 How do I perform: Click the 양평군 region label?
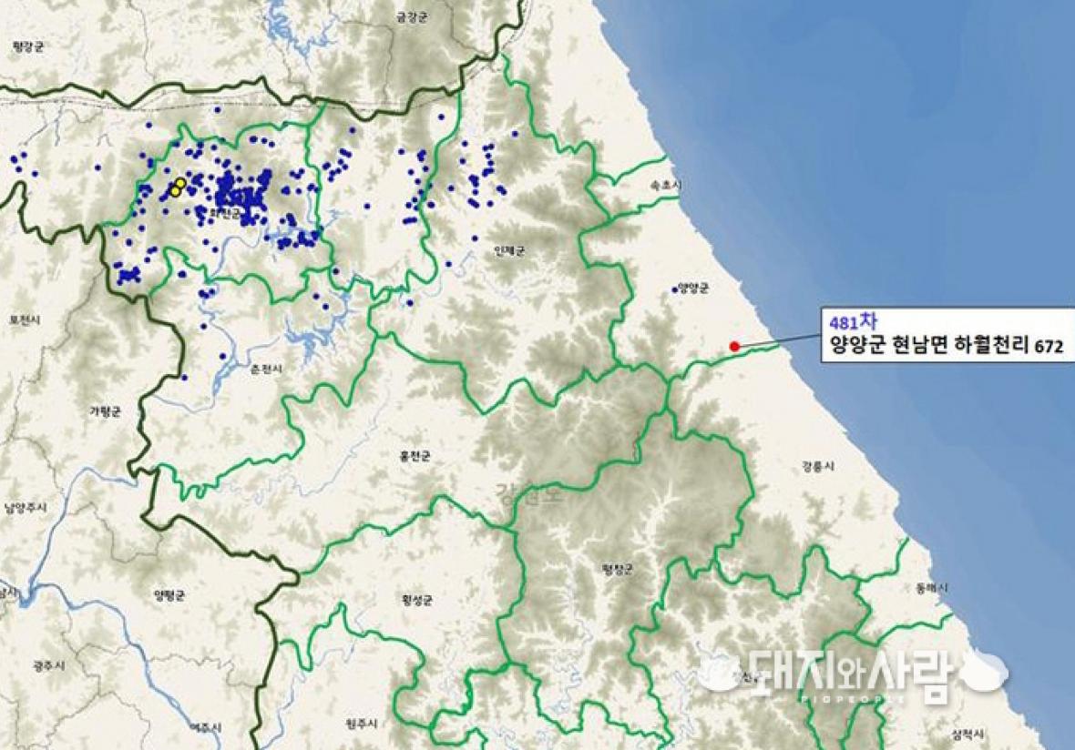pyautogui.click(x=169, y=596)
